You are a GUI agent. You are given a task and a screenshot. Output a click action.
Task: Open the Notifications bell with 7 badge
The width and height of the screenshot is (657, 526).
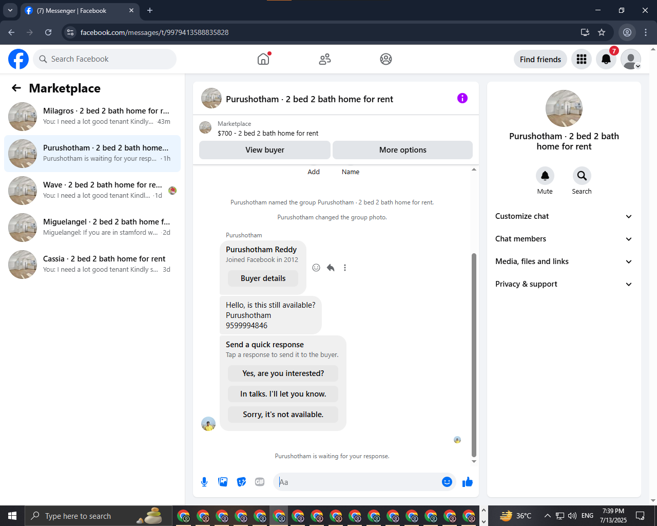tap(606, 59)
